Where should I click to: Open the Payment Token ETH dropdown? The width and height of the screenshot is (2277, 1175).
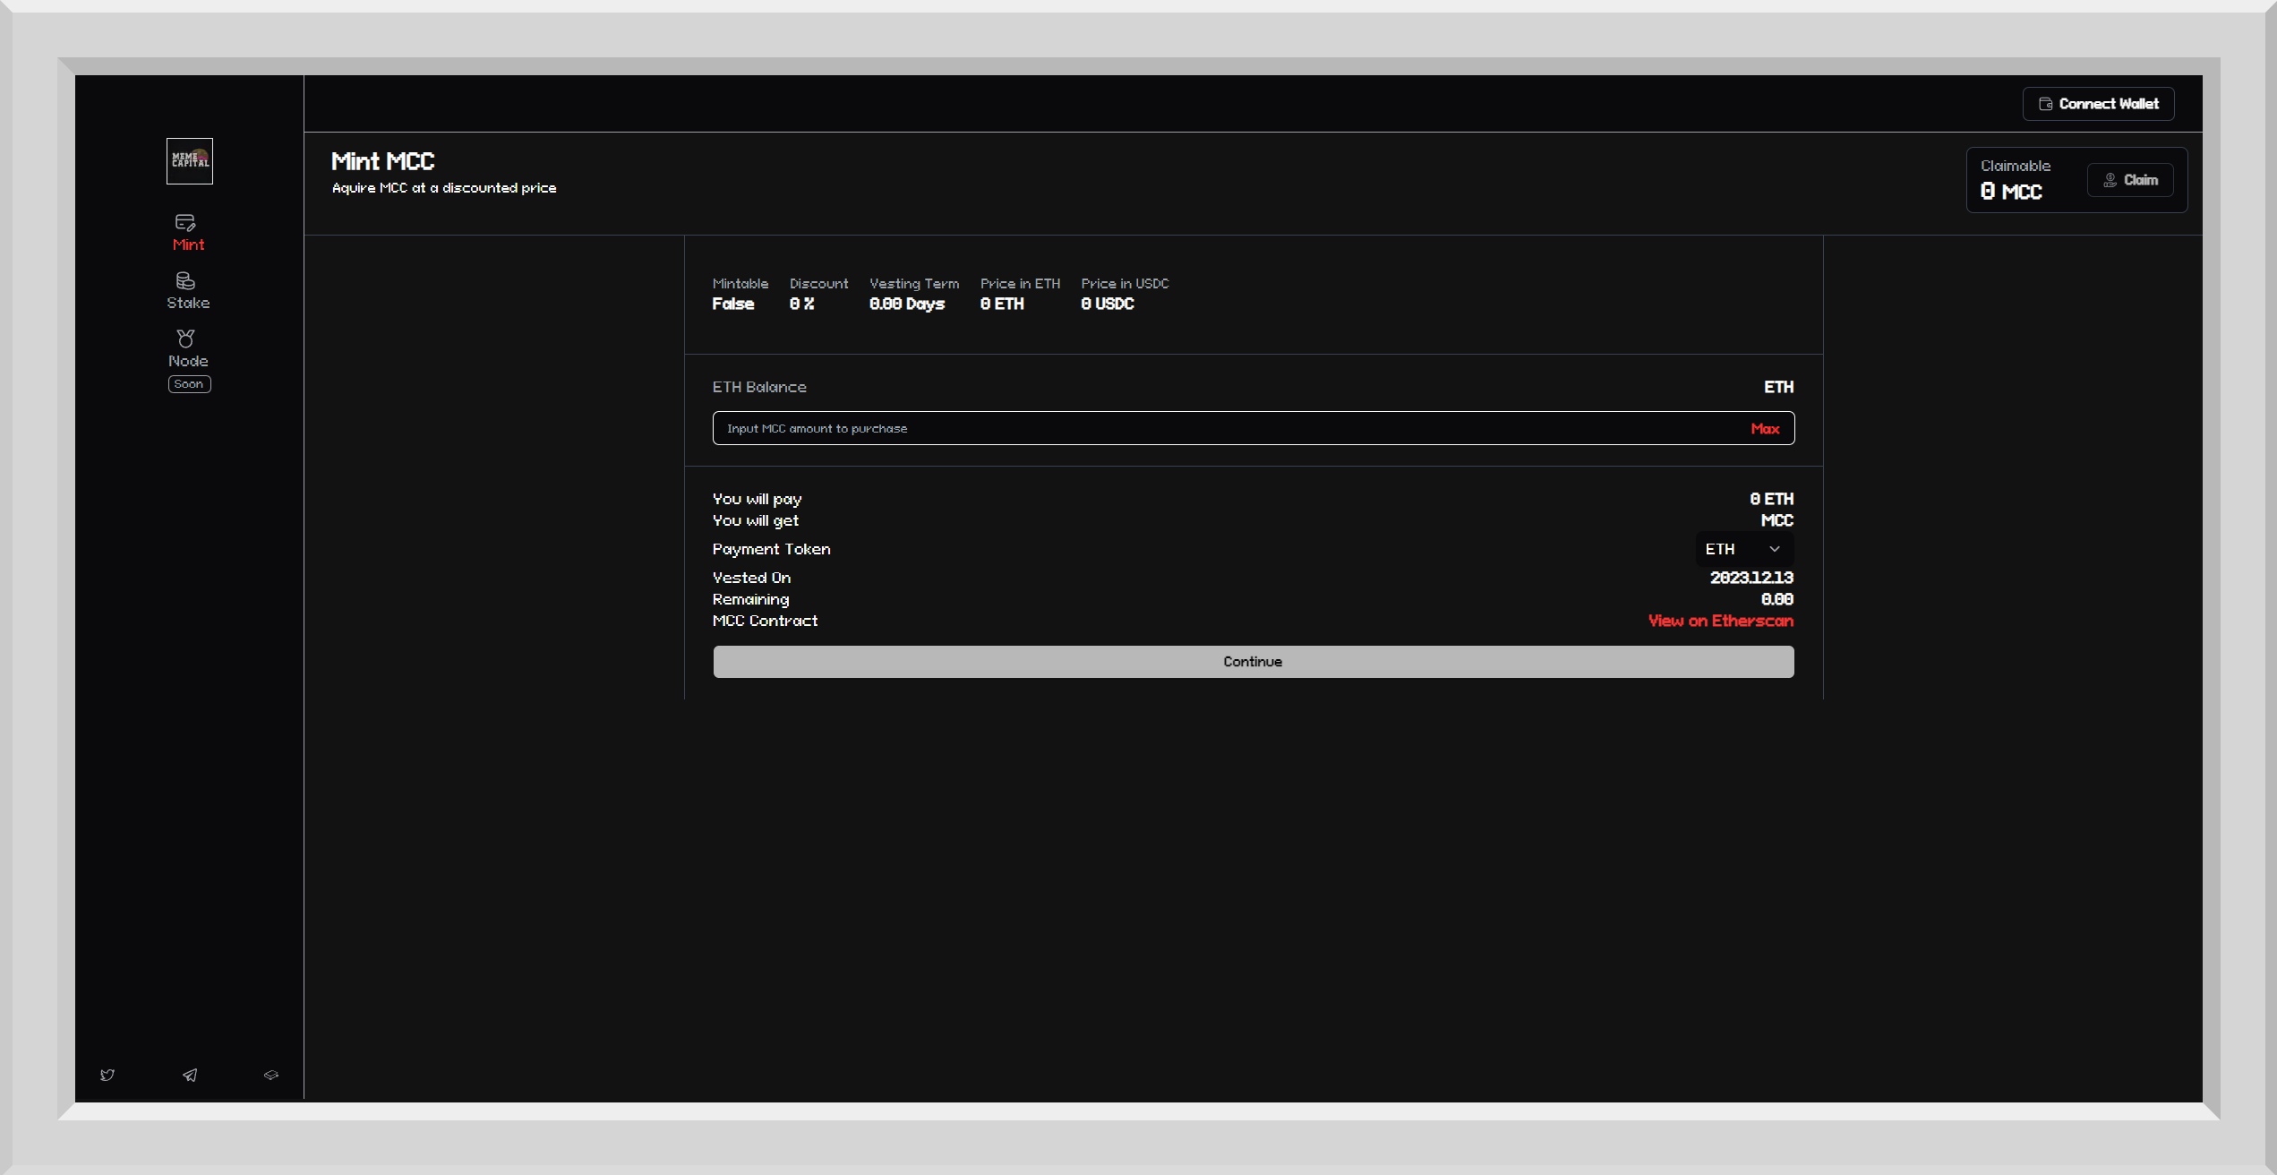(1742, 549)
